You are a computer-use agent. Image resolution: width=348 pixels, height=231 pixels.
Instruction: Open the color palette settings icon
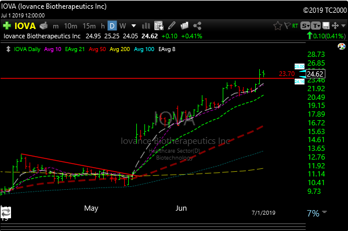342,46
